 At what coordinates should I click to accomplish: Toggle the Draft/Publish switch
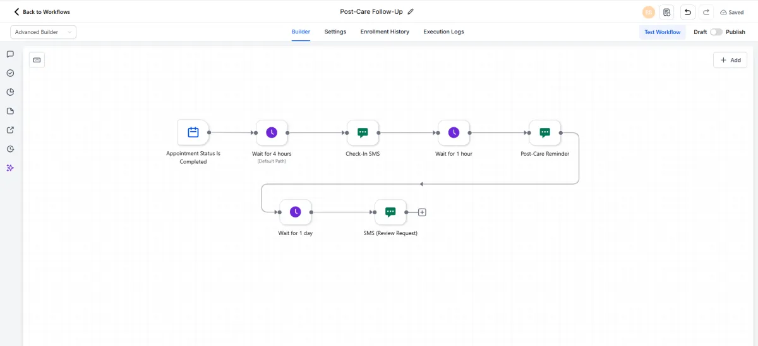click(x=716, y=32)
